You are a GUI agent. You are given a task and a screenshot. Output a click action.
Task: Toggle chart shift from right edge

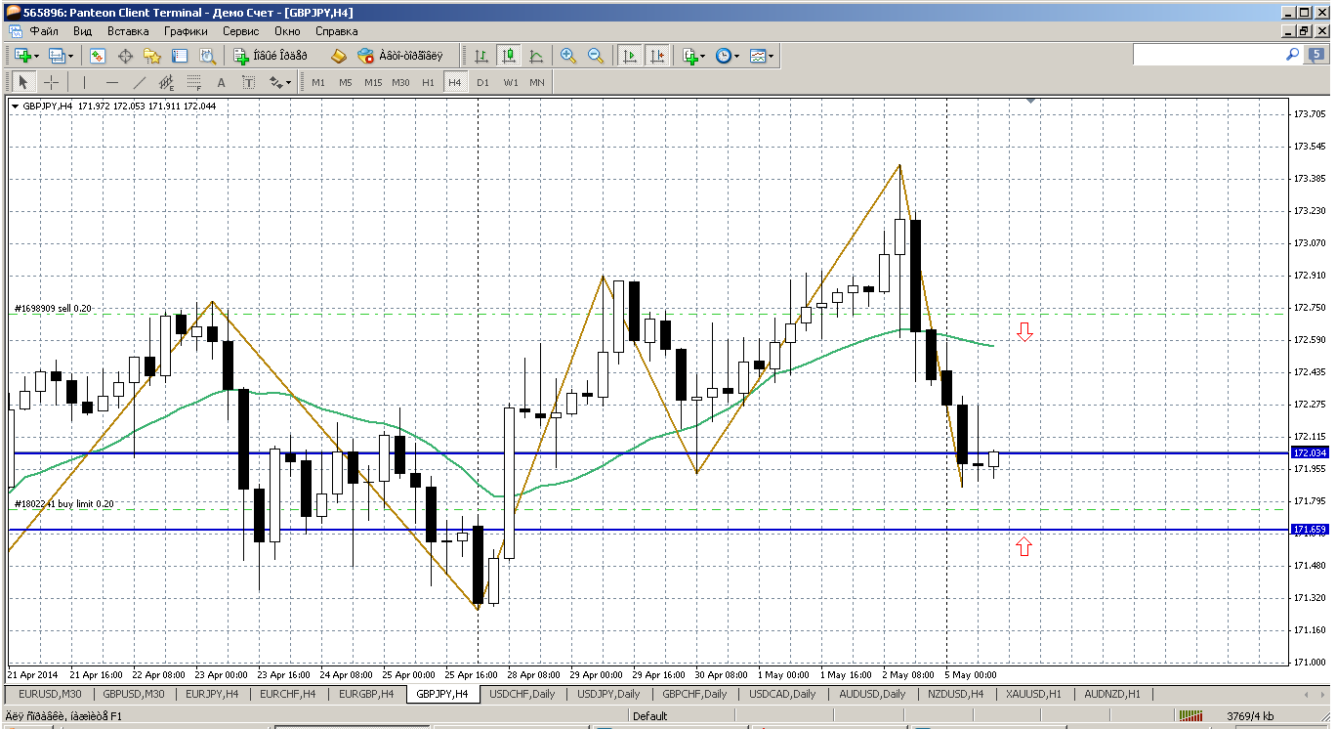(657, 56)
